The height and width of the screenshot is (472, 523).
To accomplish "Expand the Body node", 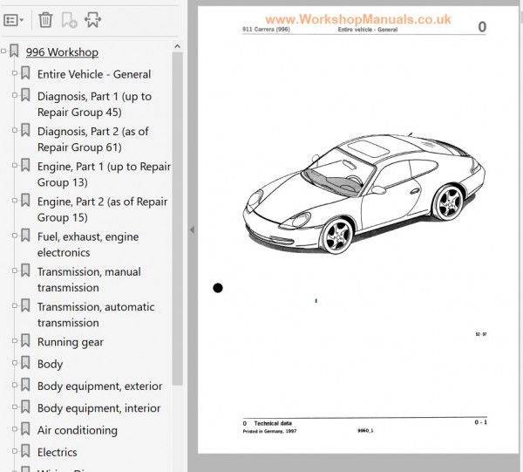I will click(x=15, y=363).
